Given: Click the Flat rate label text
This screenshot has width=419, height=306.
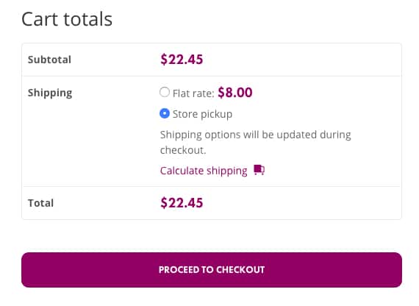Looking at the screenshot, I should click(x=193, y=93).
